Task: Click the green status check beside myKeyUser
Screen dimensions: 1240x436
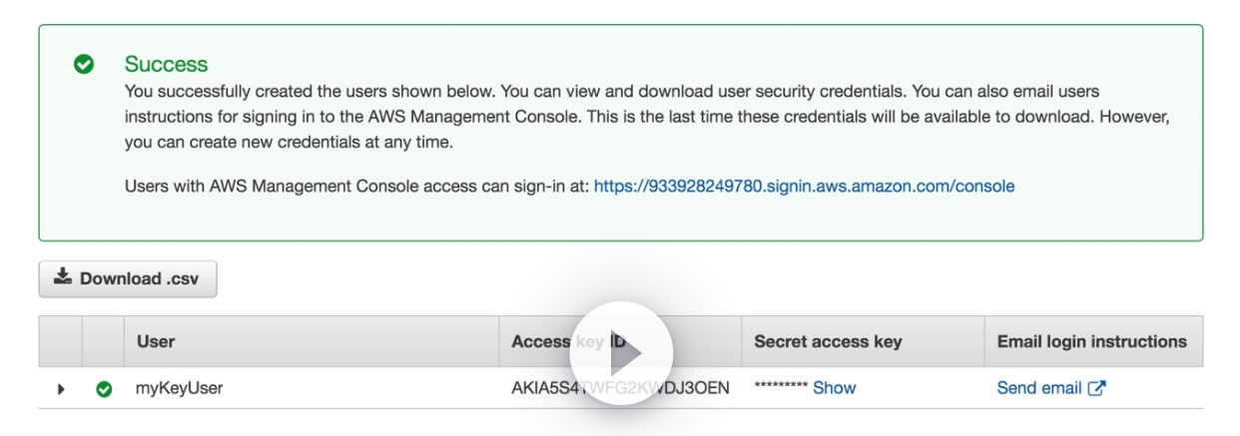Action: pyautogui.click(x=104, y=389)
